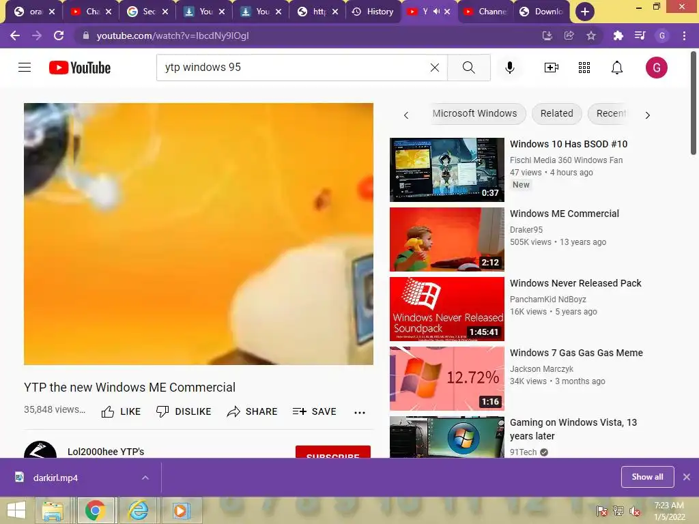Bookmark this page with the star

[x=591, y=35]
